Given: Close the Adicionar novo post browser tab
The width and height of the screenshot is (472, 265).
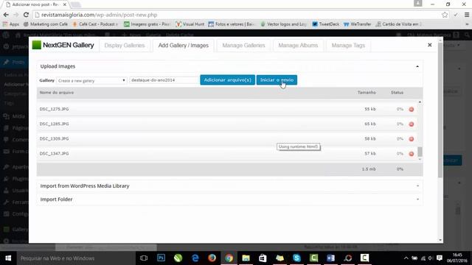Looking at the screenshot, I should point(64,4).
